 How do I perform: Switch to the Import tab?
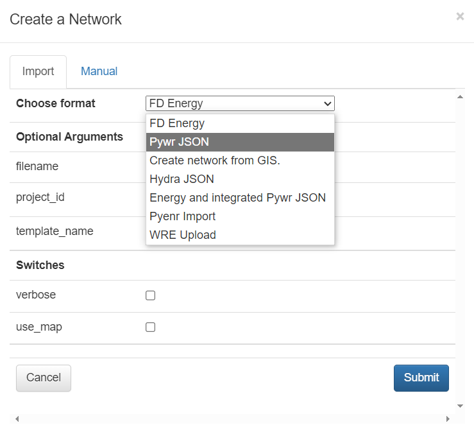pos(38,71)
